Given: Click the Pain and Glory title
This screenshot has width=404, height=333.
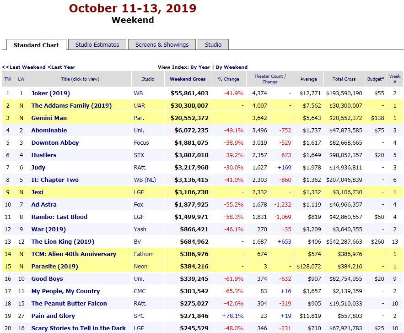Looking at the screenshot, I should coord(53,316).
